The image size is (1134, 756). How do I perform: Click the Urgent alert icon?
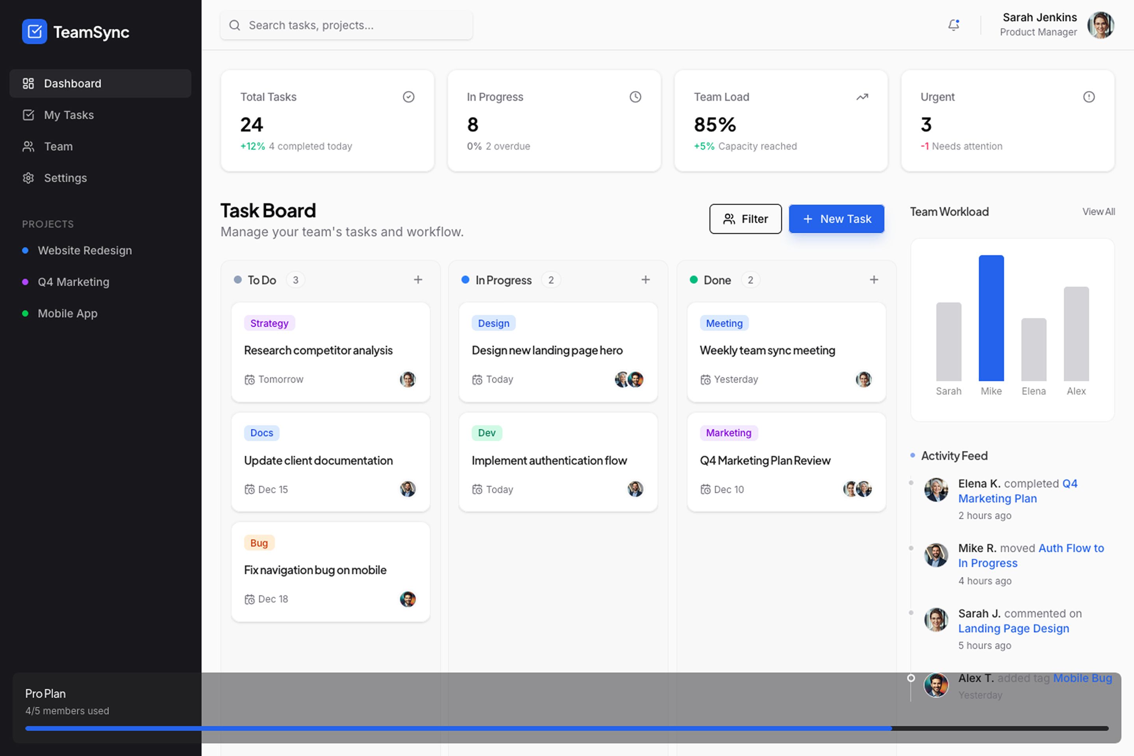point(1089,97)
